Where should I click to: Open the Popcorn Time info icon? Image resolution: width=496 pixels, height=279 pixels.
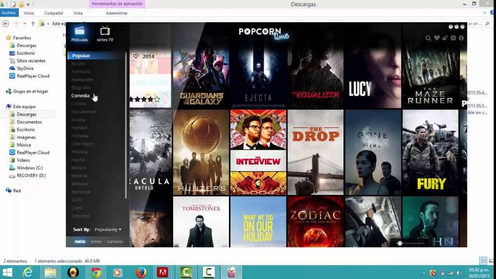pyautogui.click(x=461, y=38)
